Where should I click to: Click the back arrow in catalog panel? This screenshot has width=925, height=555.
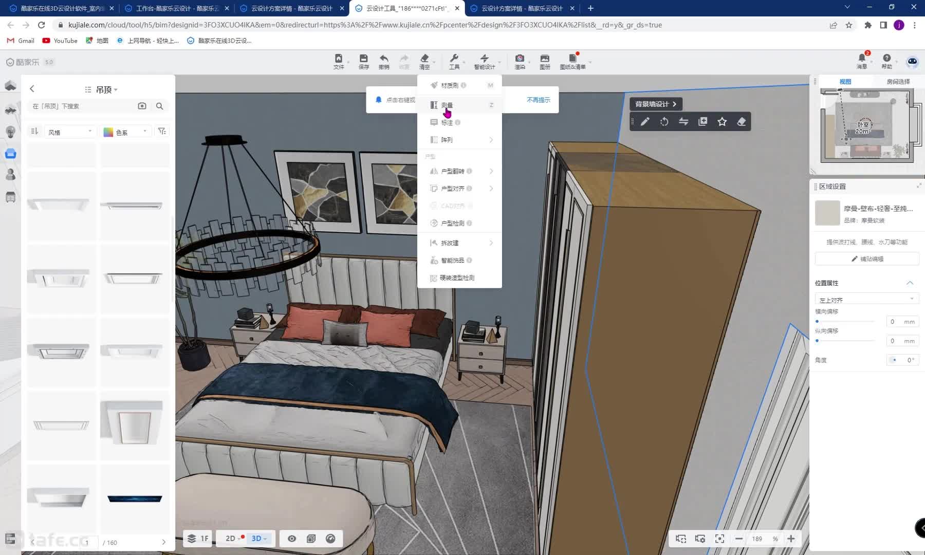pyautogui.click(x=32, y=88)
